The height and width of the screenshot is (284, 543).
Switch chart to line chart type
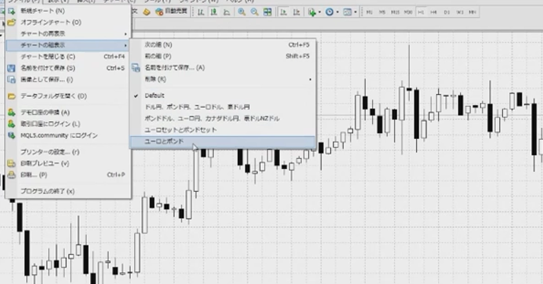click(226, 12)
